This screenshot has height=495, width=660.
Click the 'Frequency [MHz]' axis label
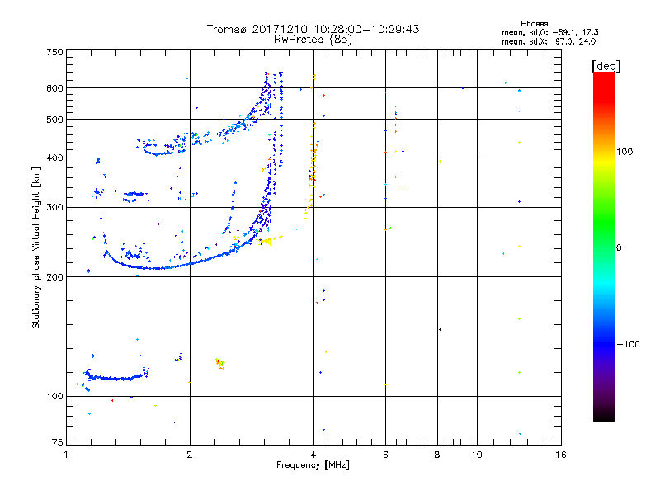click(x=313, y=465)
